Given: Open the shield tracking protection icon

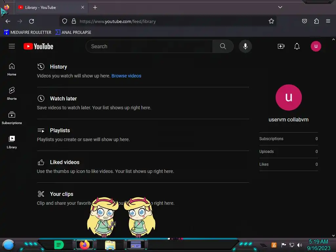Looking at the screenshot, I should (65, 21).
